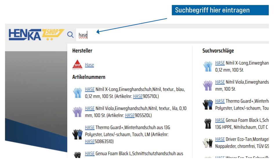Click Thermo Guard+ glove icon under Artikelnummern
Image resolution: width=274 pixels, height=163 pixels.
77,134
